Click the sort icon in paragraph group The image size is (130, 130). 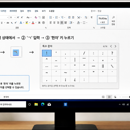pyautogui.click(x=86, y=17)
